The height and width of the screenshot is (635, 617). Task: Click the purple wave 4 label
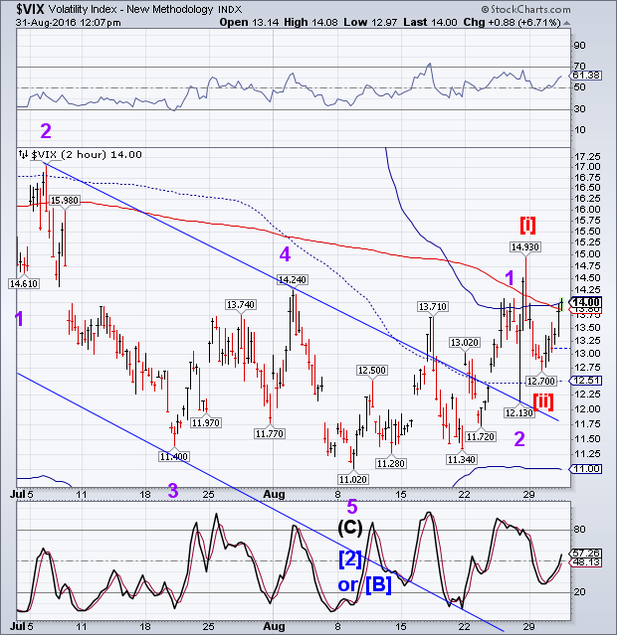285,254
